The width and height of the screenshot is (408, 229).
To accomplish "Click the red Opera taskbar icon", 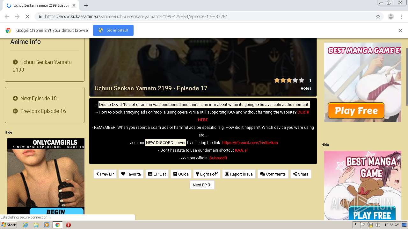I will pyautogui.click(x=68, y=225).
